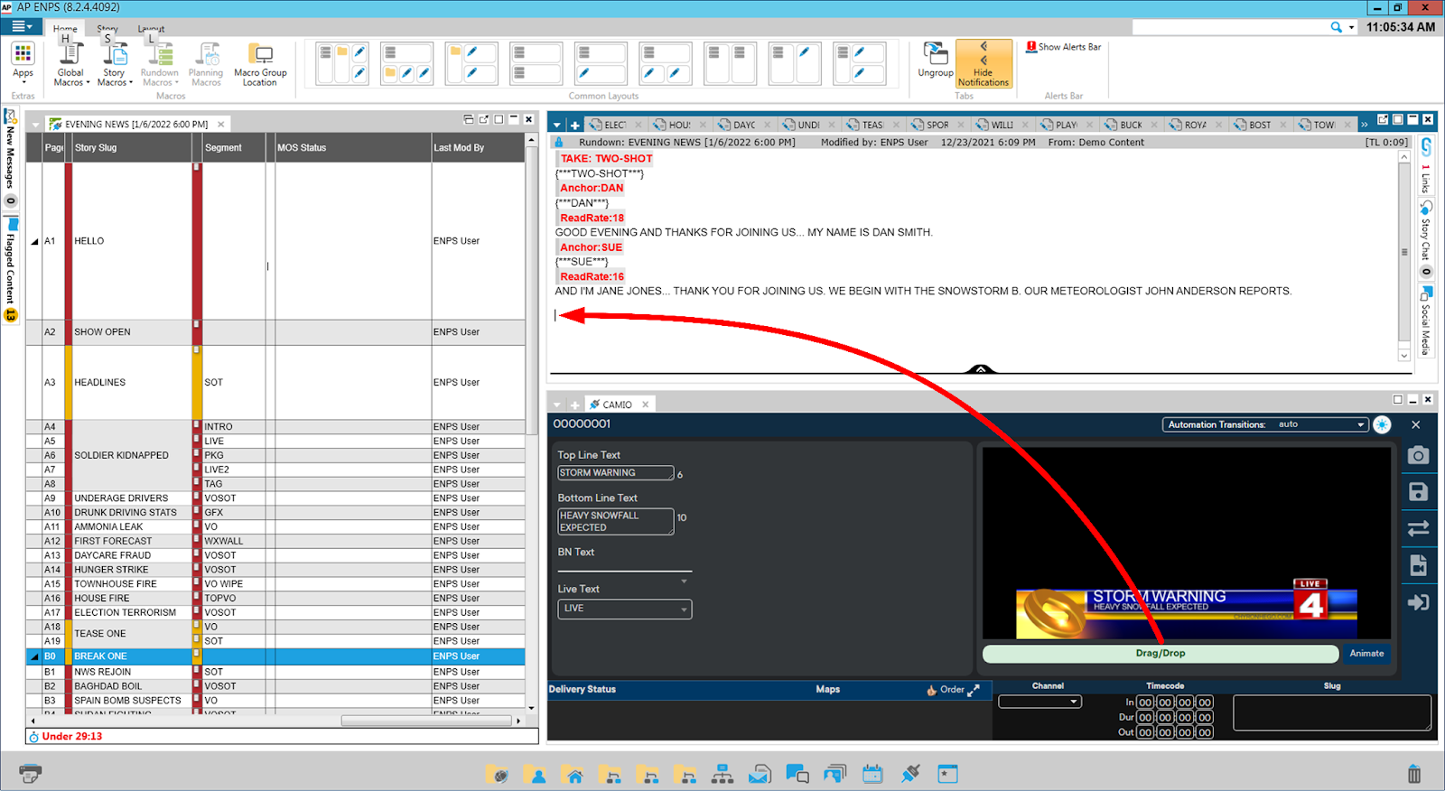Switch to the Story ribbon tab
The image size is (1445, 791).
pyautogui.click(x=107, y=29)
